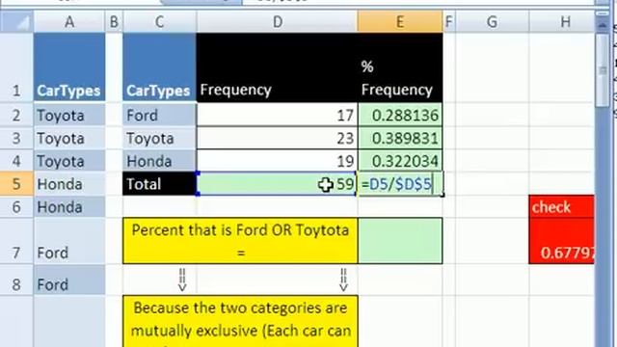Screen dimensions: 617x347
Task: Select column G header
Action: (x=492, y=22)
